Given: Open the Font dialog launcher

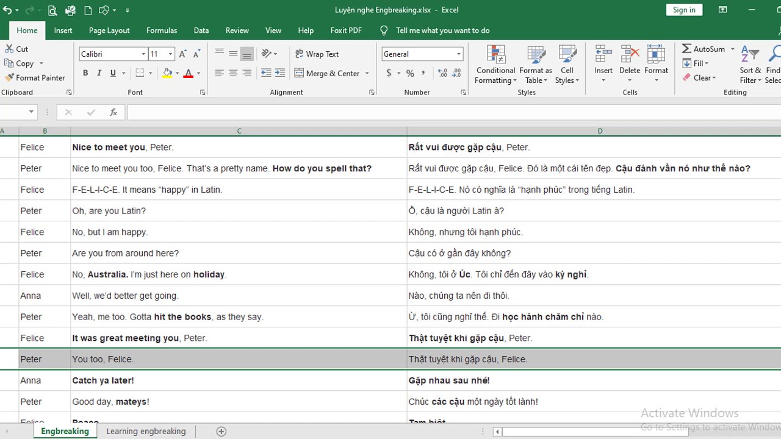Looking at the screenshot, I should pyautogui.click(x=203, y=93).
